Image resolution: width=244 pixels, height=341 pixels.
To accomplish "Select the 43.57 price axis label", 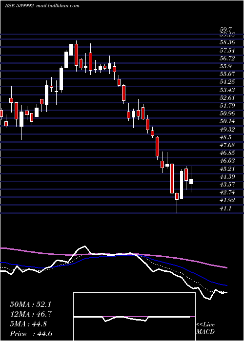I will pyautogui.click(x=227, y=185).
